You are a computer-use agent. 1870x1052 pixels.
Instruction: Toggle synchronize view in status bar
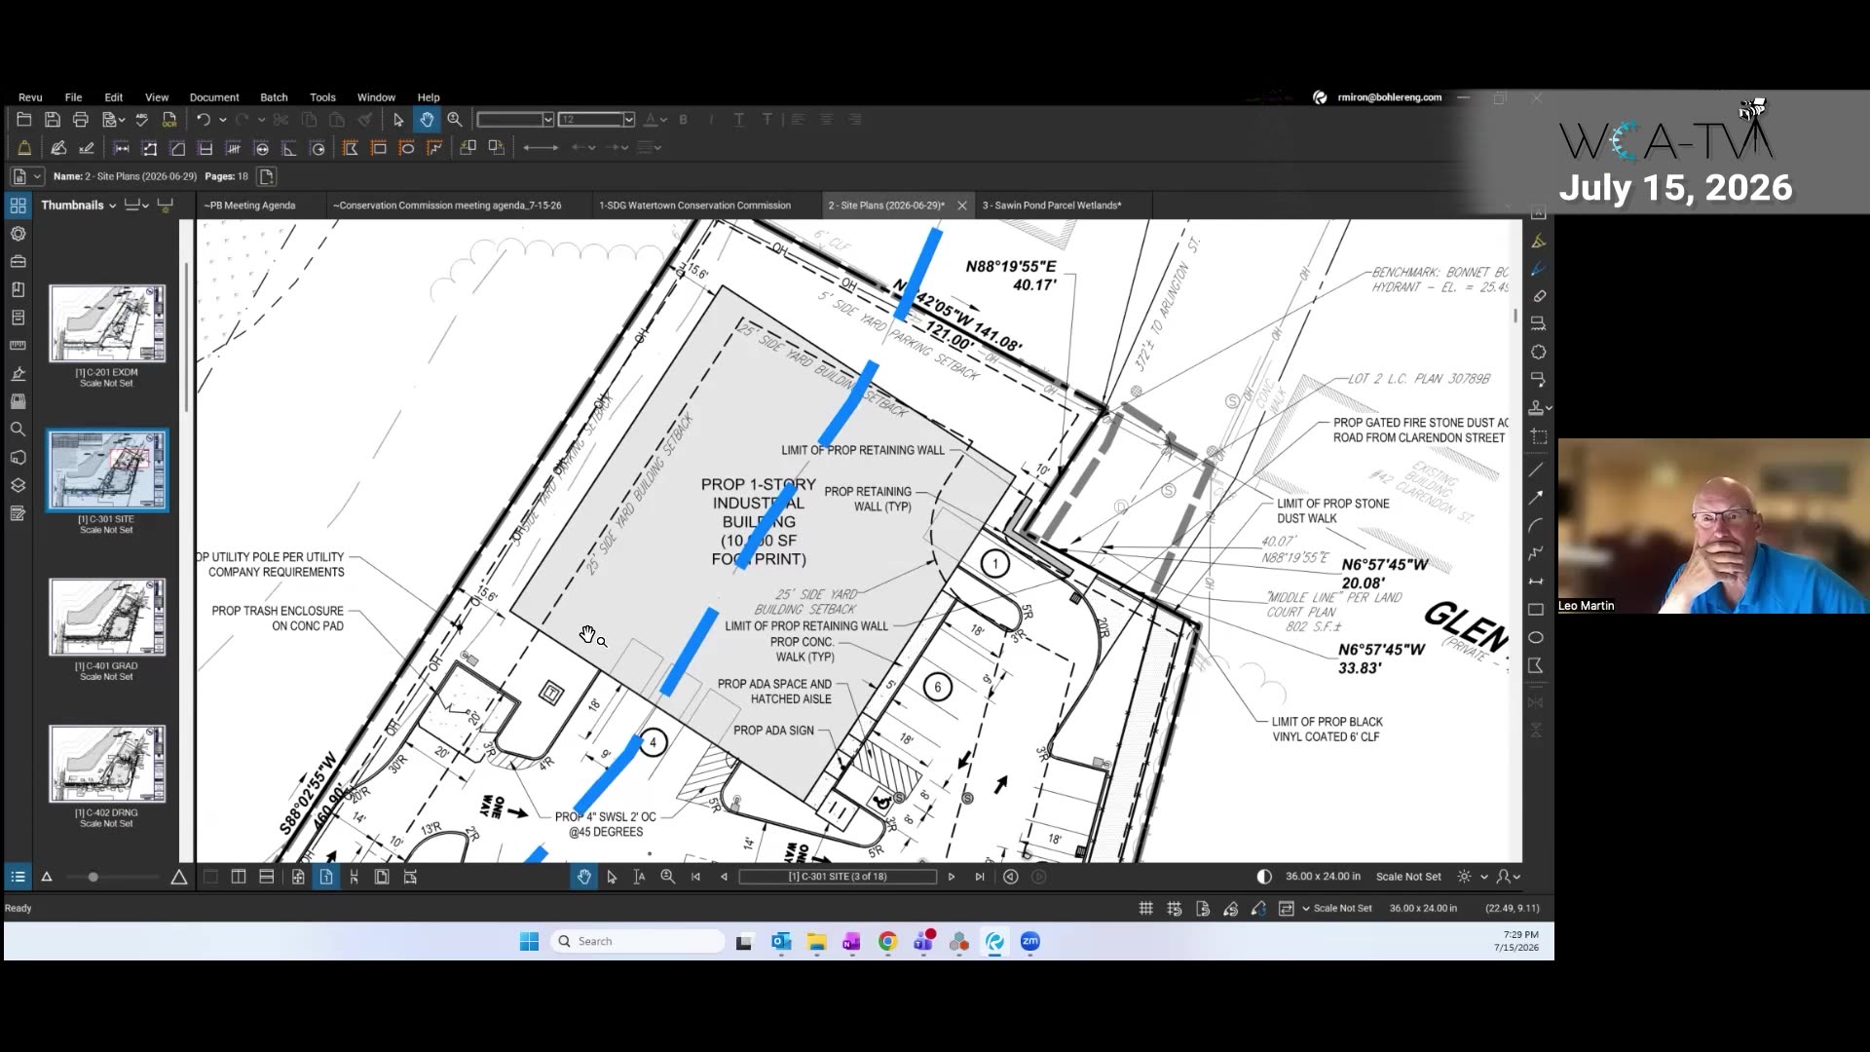pyautogui.click(x=1287, y=909)
